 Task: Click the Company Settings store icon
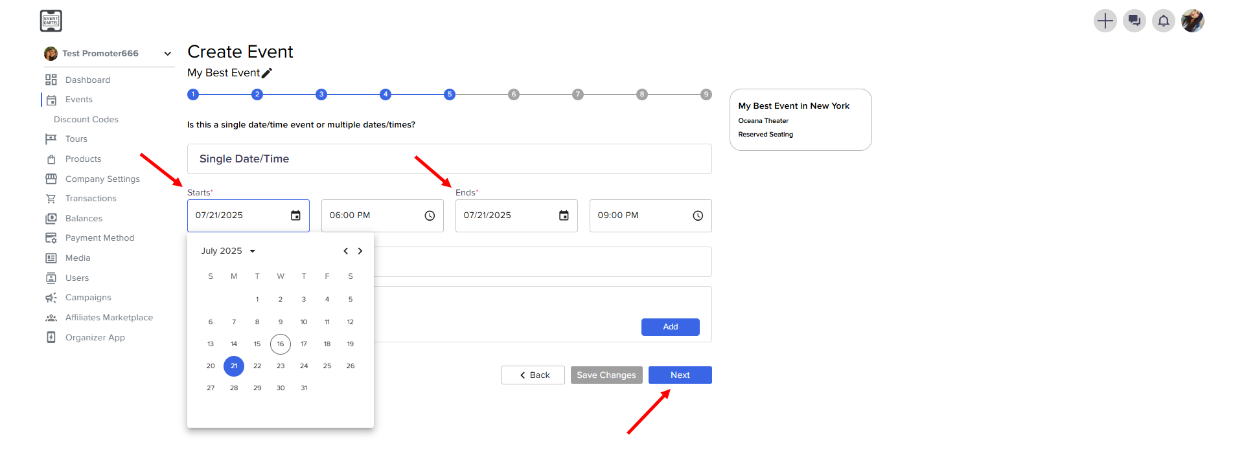[x=51, y=179]
